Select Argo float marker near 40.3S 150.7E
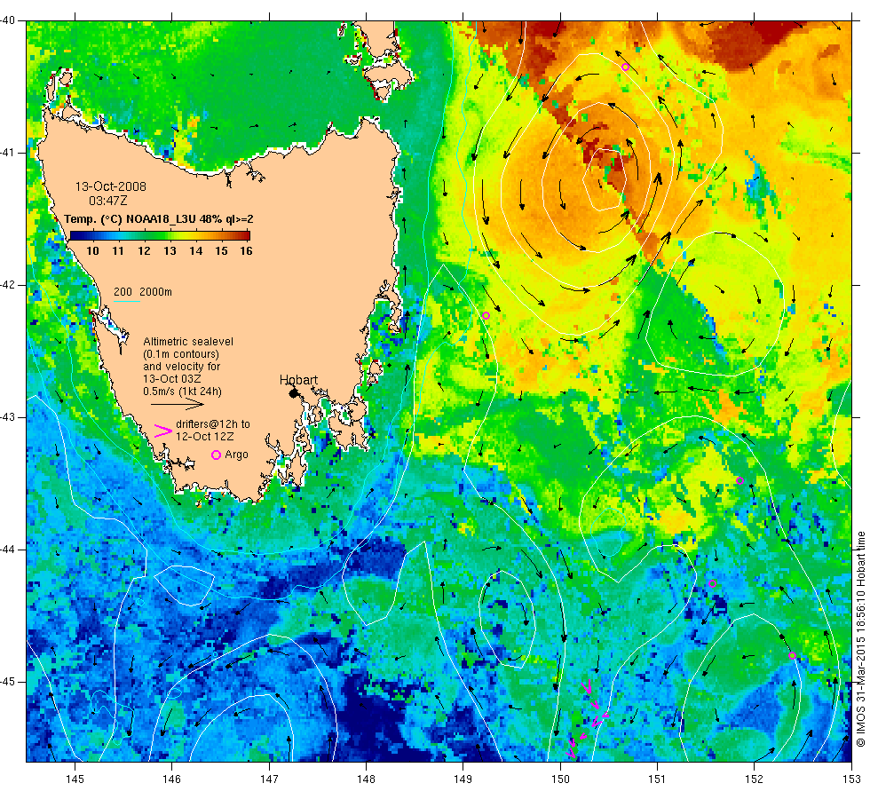The width and height of the screenshot is (870, 799). click(x=625, y=67)
